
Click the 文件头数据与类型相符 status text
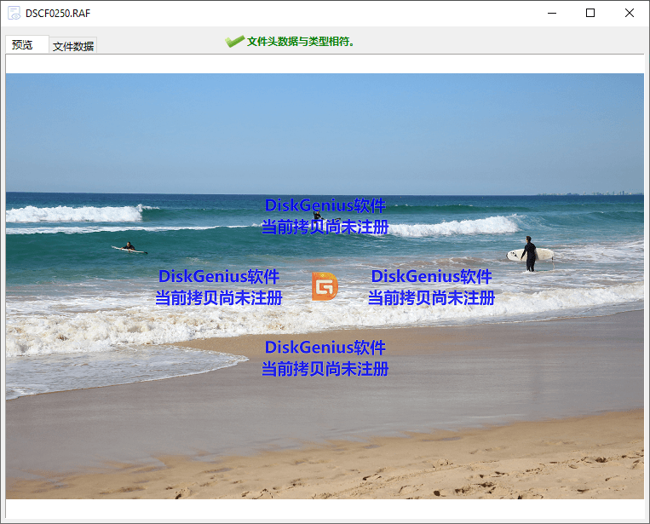click(x=301, y=42)
